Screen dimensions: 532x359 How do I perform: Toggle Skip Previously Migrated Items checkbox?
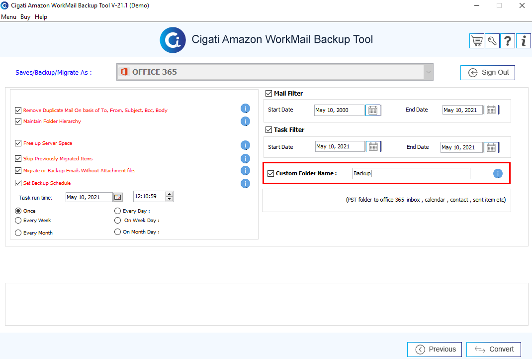pyautogui.click(x=18, y=159)
